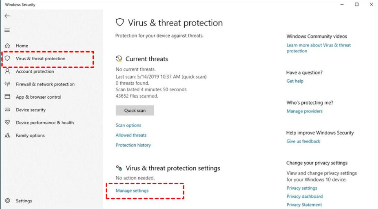Open Manage providers link
The width and height of the screenshot is (378, 209).
pyautogui.click(x=305, y=111)
